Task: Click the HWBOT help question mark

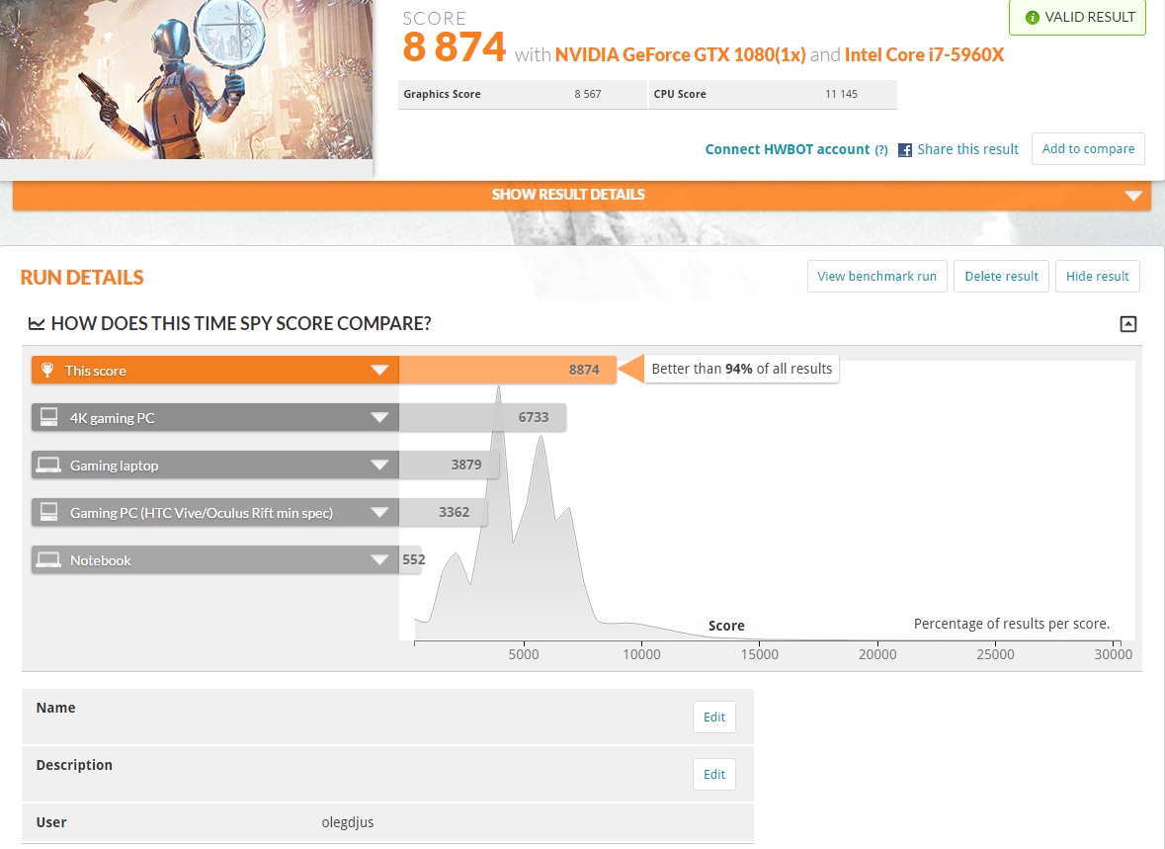Action: click(x=881, y=150)
